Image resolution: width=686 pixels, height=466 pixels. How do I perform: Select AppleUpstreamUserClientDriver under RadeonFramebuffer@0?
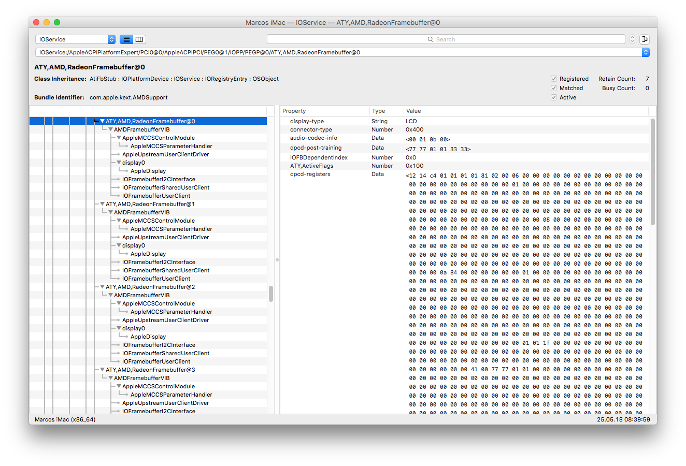pos(166,154)
